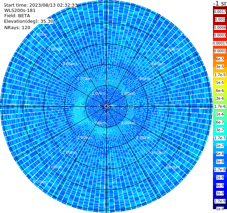Select the 3e-8 colorbar tick
The image size is (227, 213).
click(220, 161)
